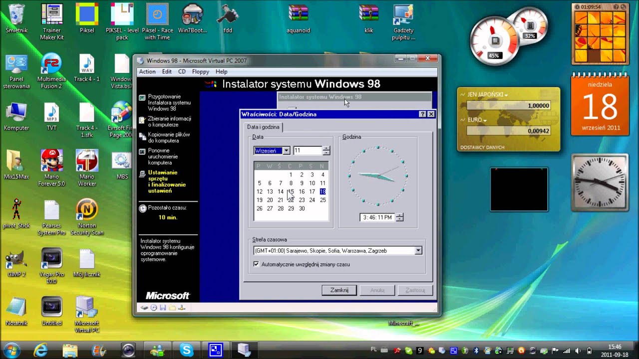This screenshot has height=359, width=639.
Task: Open the Wrzesień month dropdown
Action: tap(286, 151)
